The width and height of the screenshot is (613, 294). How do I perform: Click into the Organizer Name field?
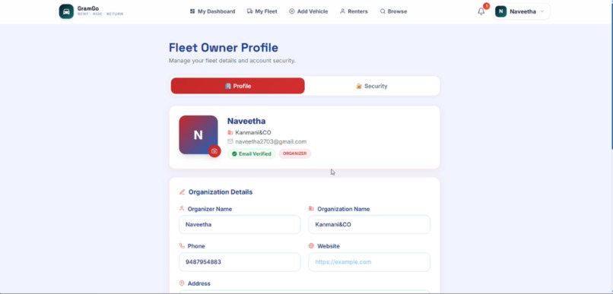pyautogui.click(x=240, y=225)
